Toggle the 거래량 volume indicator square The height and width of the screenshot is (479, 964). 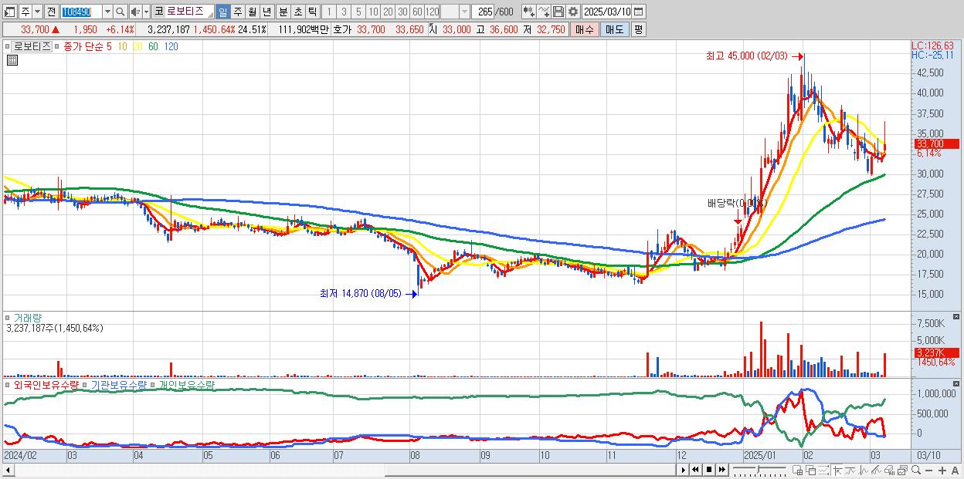(x=8, y=317)
